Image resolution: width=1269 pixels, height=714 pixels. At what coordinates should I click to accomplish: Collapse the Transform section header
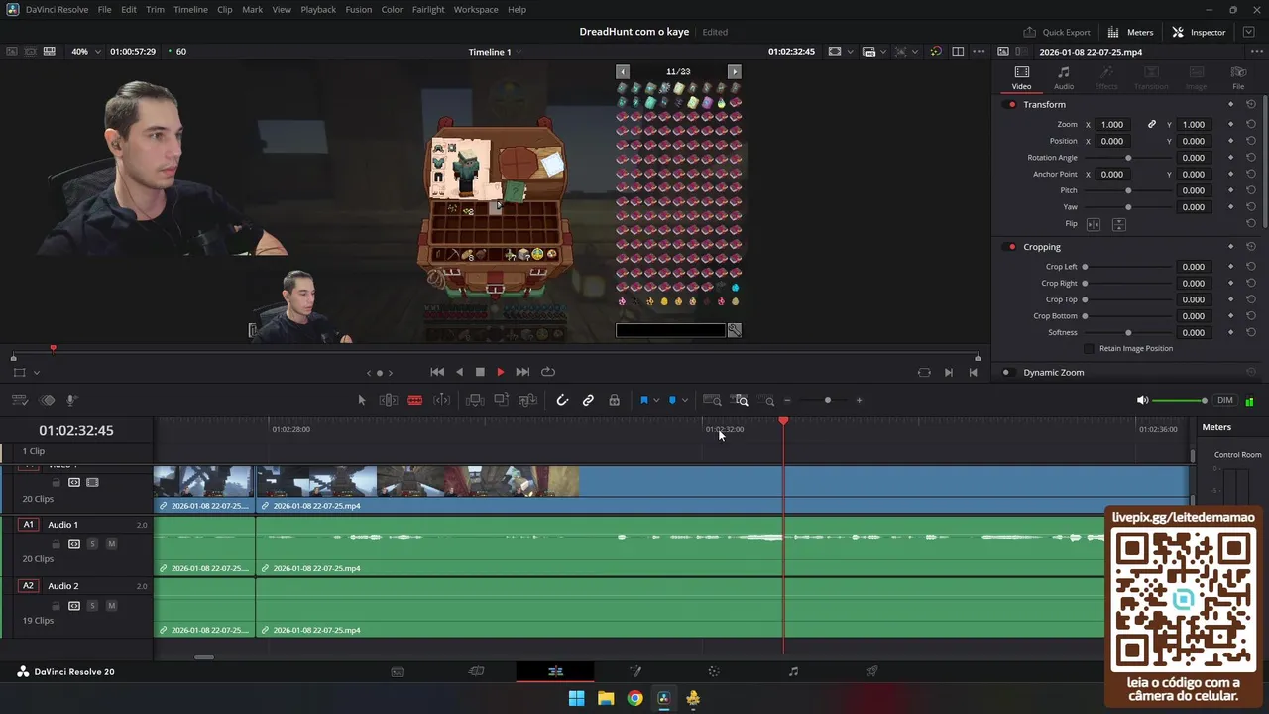(x=1044, y=104)
